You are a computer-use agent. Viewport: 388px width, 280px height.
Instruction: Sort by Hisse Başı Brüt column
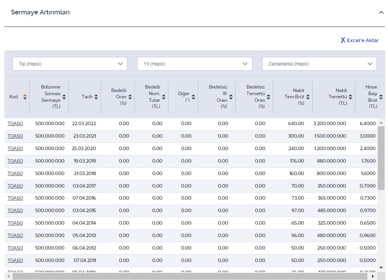[381, 97]
